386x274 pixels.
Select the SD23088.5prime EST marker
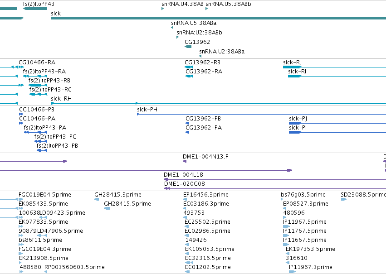(x=344, y=199)
